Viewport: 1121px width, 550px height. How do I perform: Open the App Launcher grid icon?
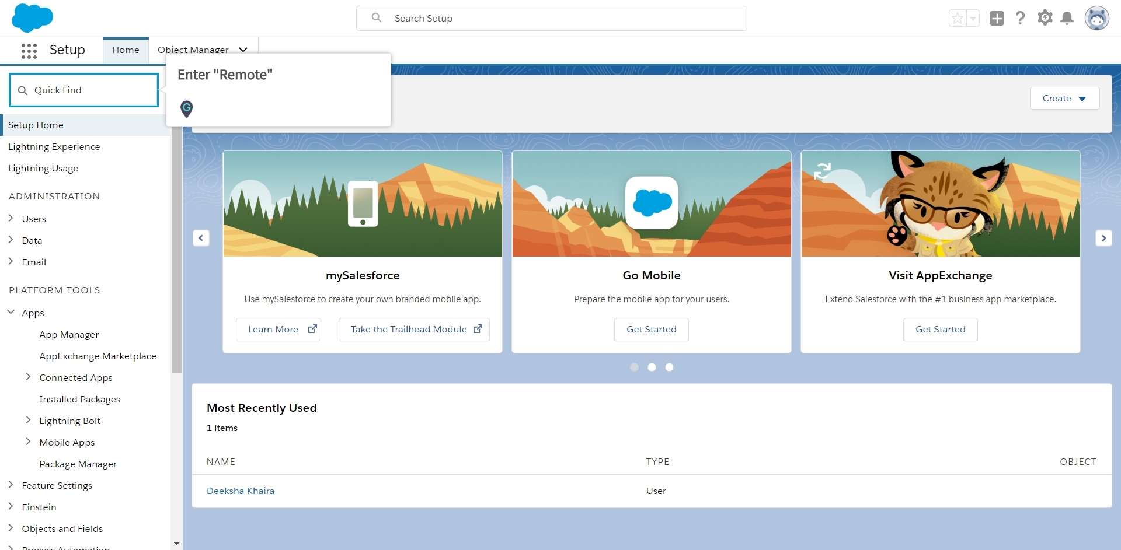29,51
